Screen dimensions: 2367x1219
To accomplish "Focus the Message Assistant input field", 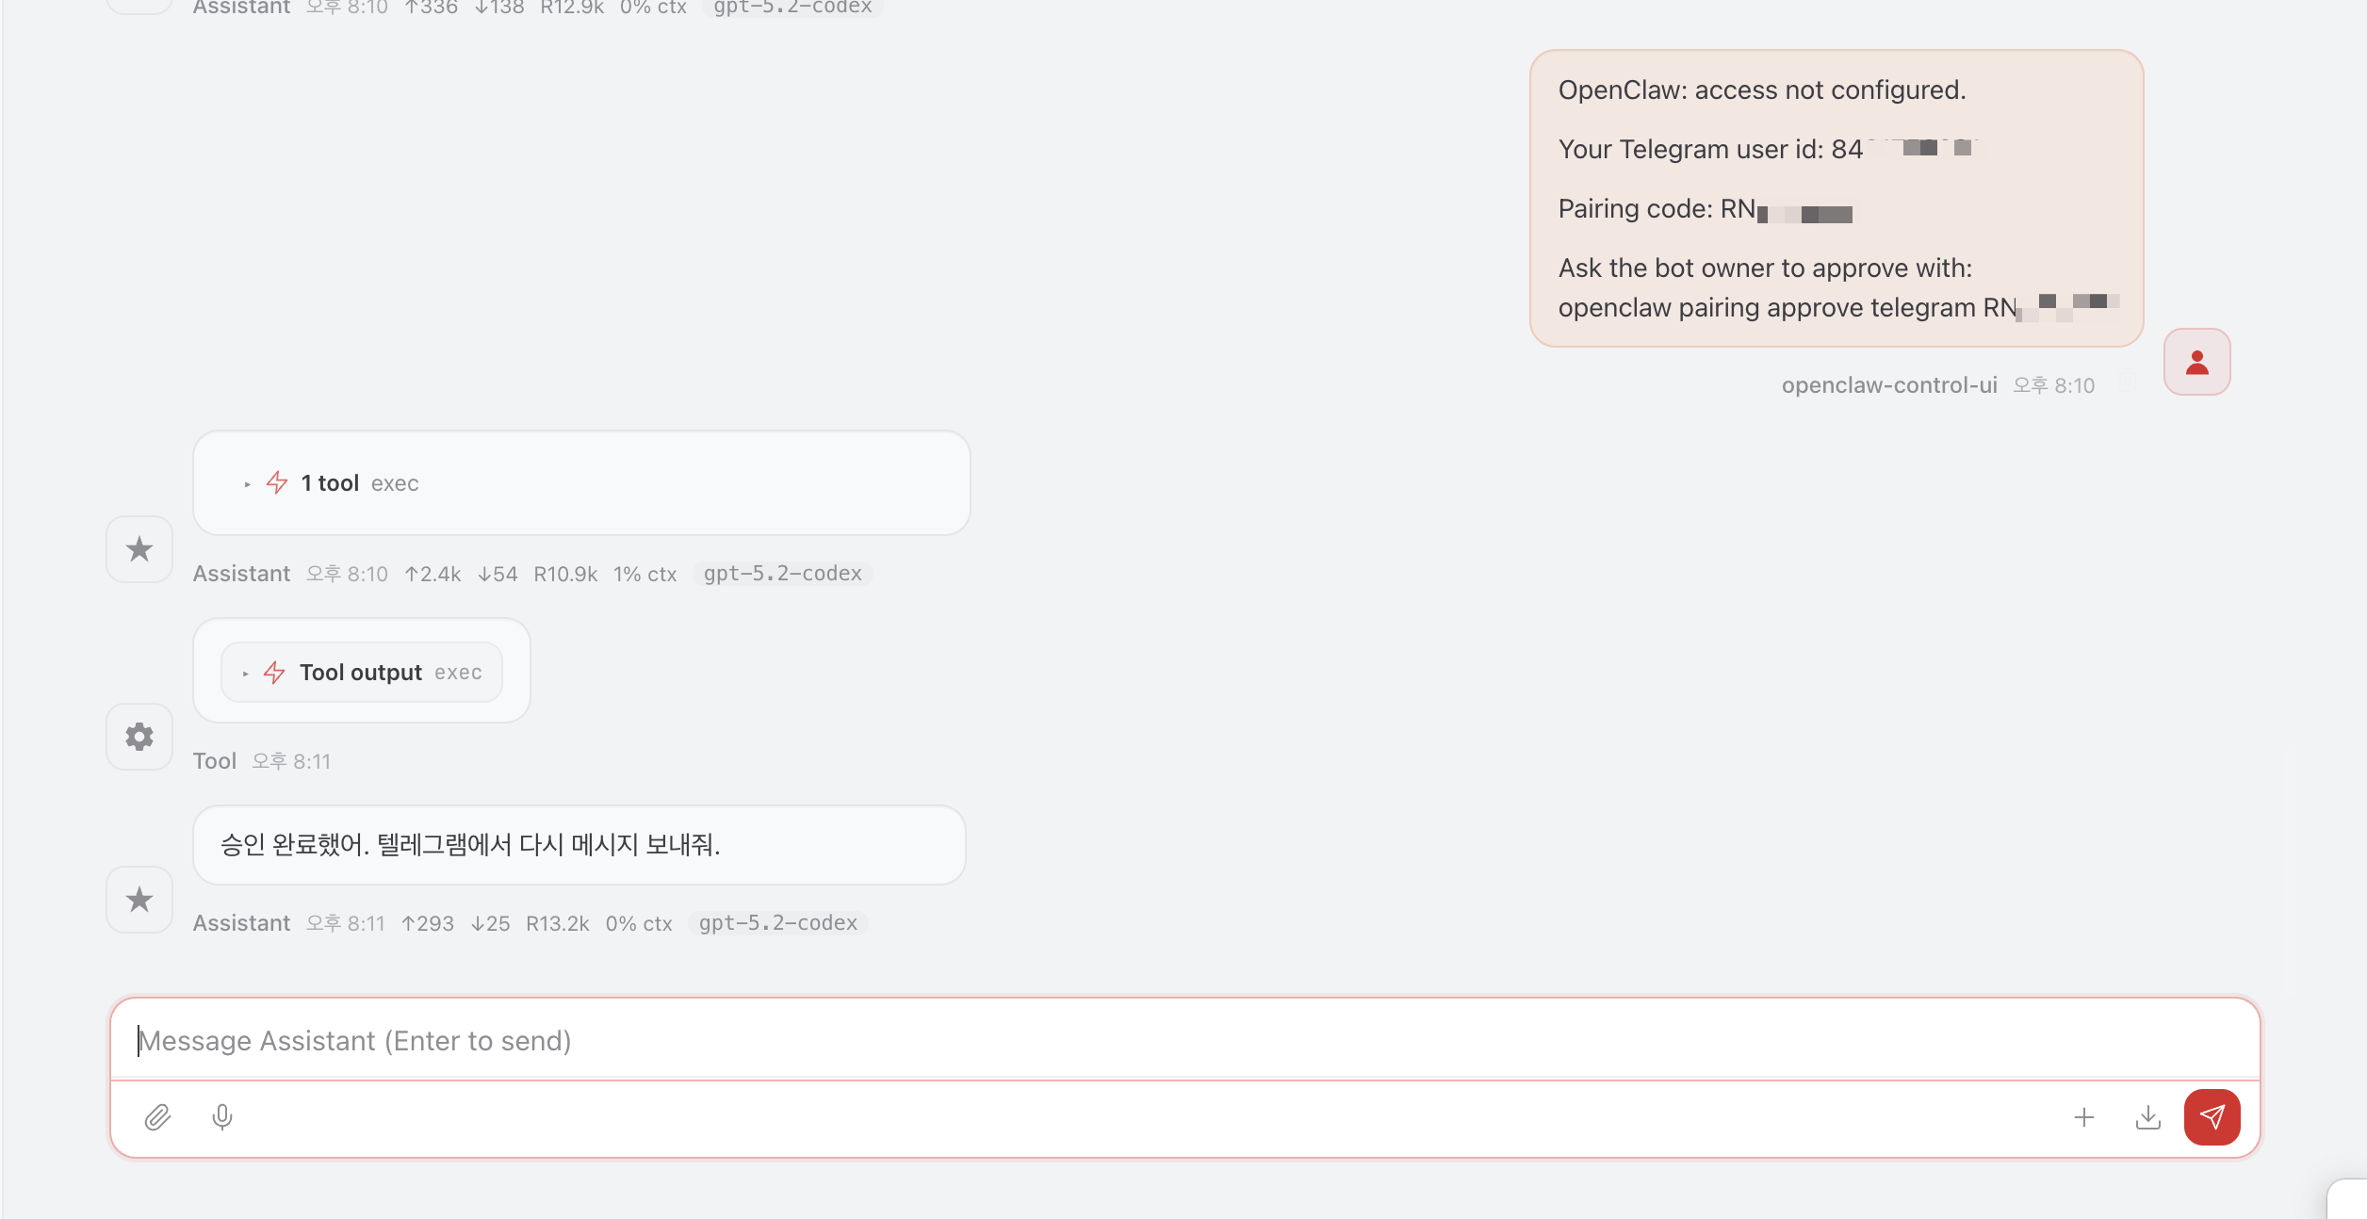I will 1183,1040.
